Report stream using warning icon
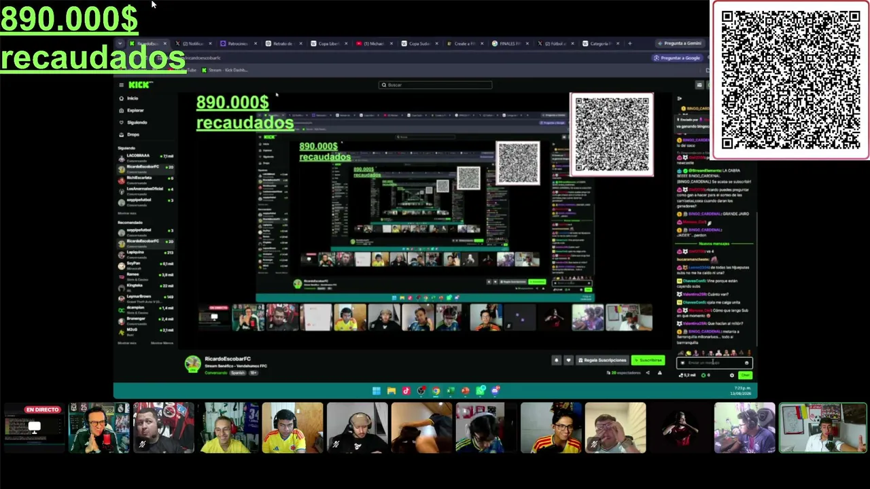The width and height of the screenshot is (870, 489). click(x=659, y=373)
